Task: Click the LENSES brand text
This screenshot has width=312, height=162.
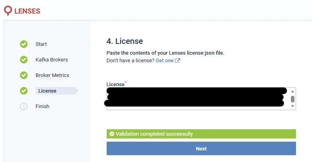Action: [x=27, y=11]
